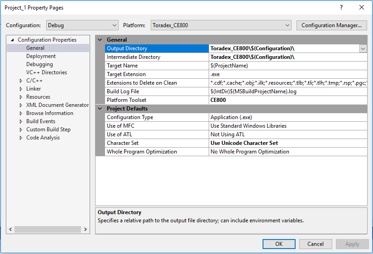The image size is (373, 254).
Task: Expand the Custom Build Step node arrow
Action: tap(21, 129)
